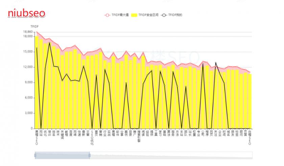The image size is (284, 166).
Task: Click the last yellow bar for 白帽SEO
Action: tap(250, 102)
